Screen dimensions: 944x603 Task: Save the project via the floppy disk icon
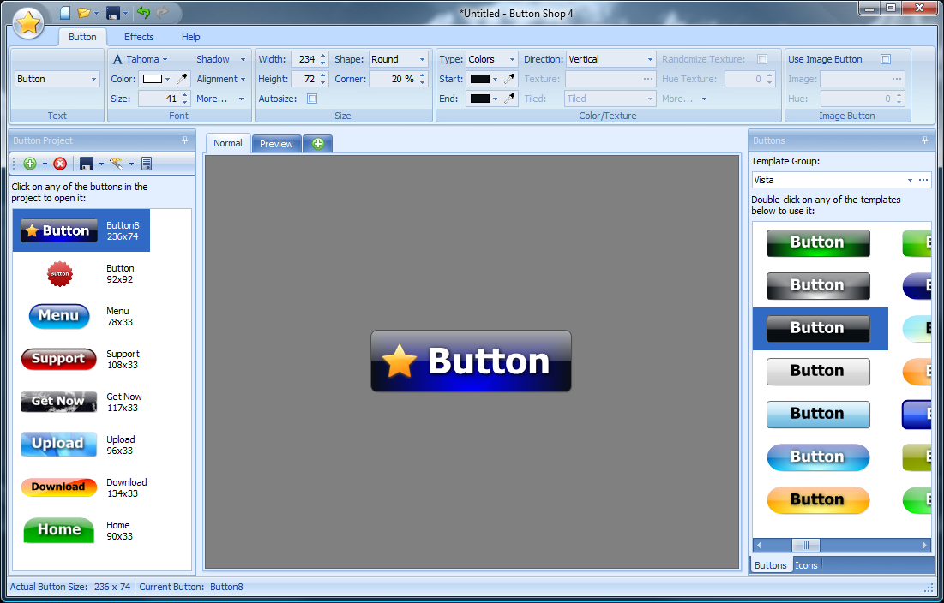[87, 163]
